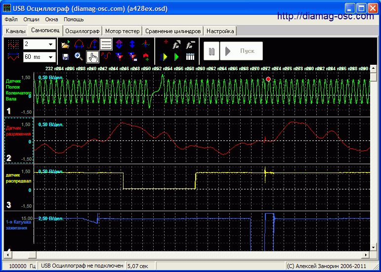Select the magnifier zoom tool
The image size is (381, 272).
coord(79,56)
